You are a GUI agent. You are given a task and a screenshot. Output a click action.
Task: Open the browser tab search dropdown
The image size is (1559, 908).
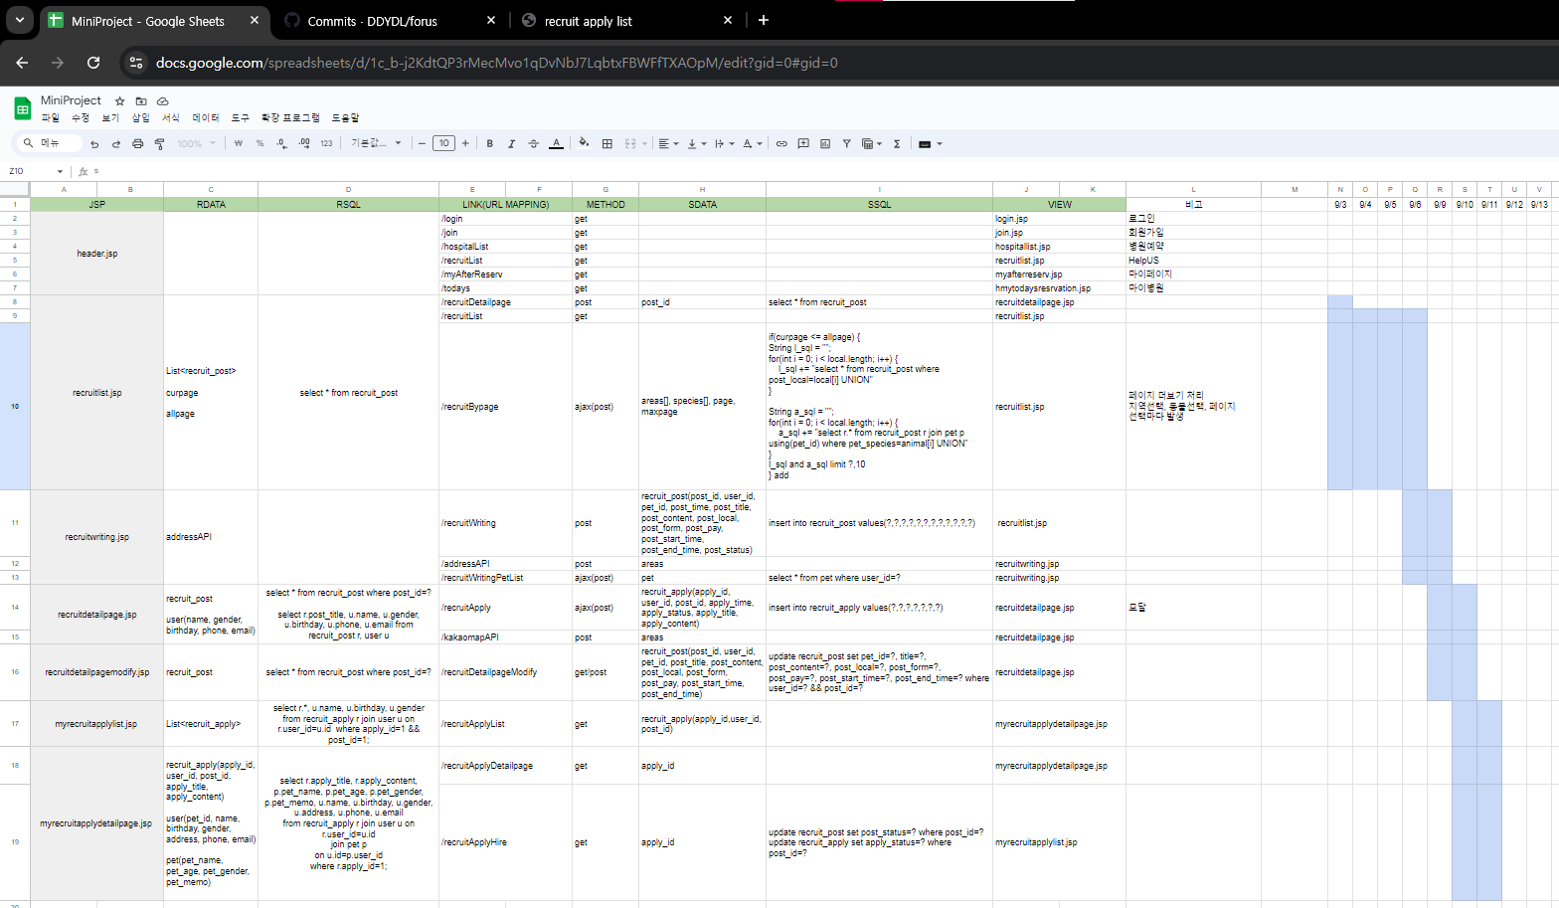tap(19, 20)
